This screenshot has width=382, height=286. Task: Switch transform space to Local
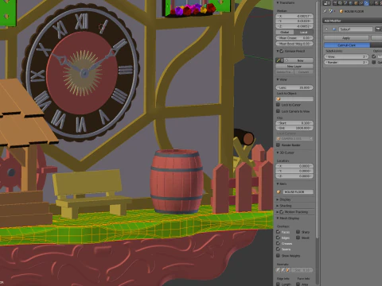pyautogui.click(x=303, y=32)
